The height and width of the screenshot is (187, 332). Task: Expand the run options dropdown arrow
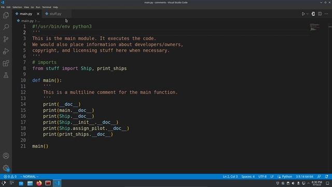[x=308, y=14]
